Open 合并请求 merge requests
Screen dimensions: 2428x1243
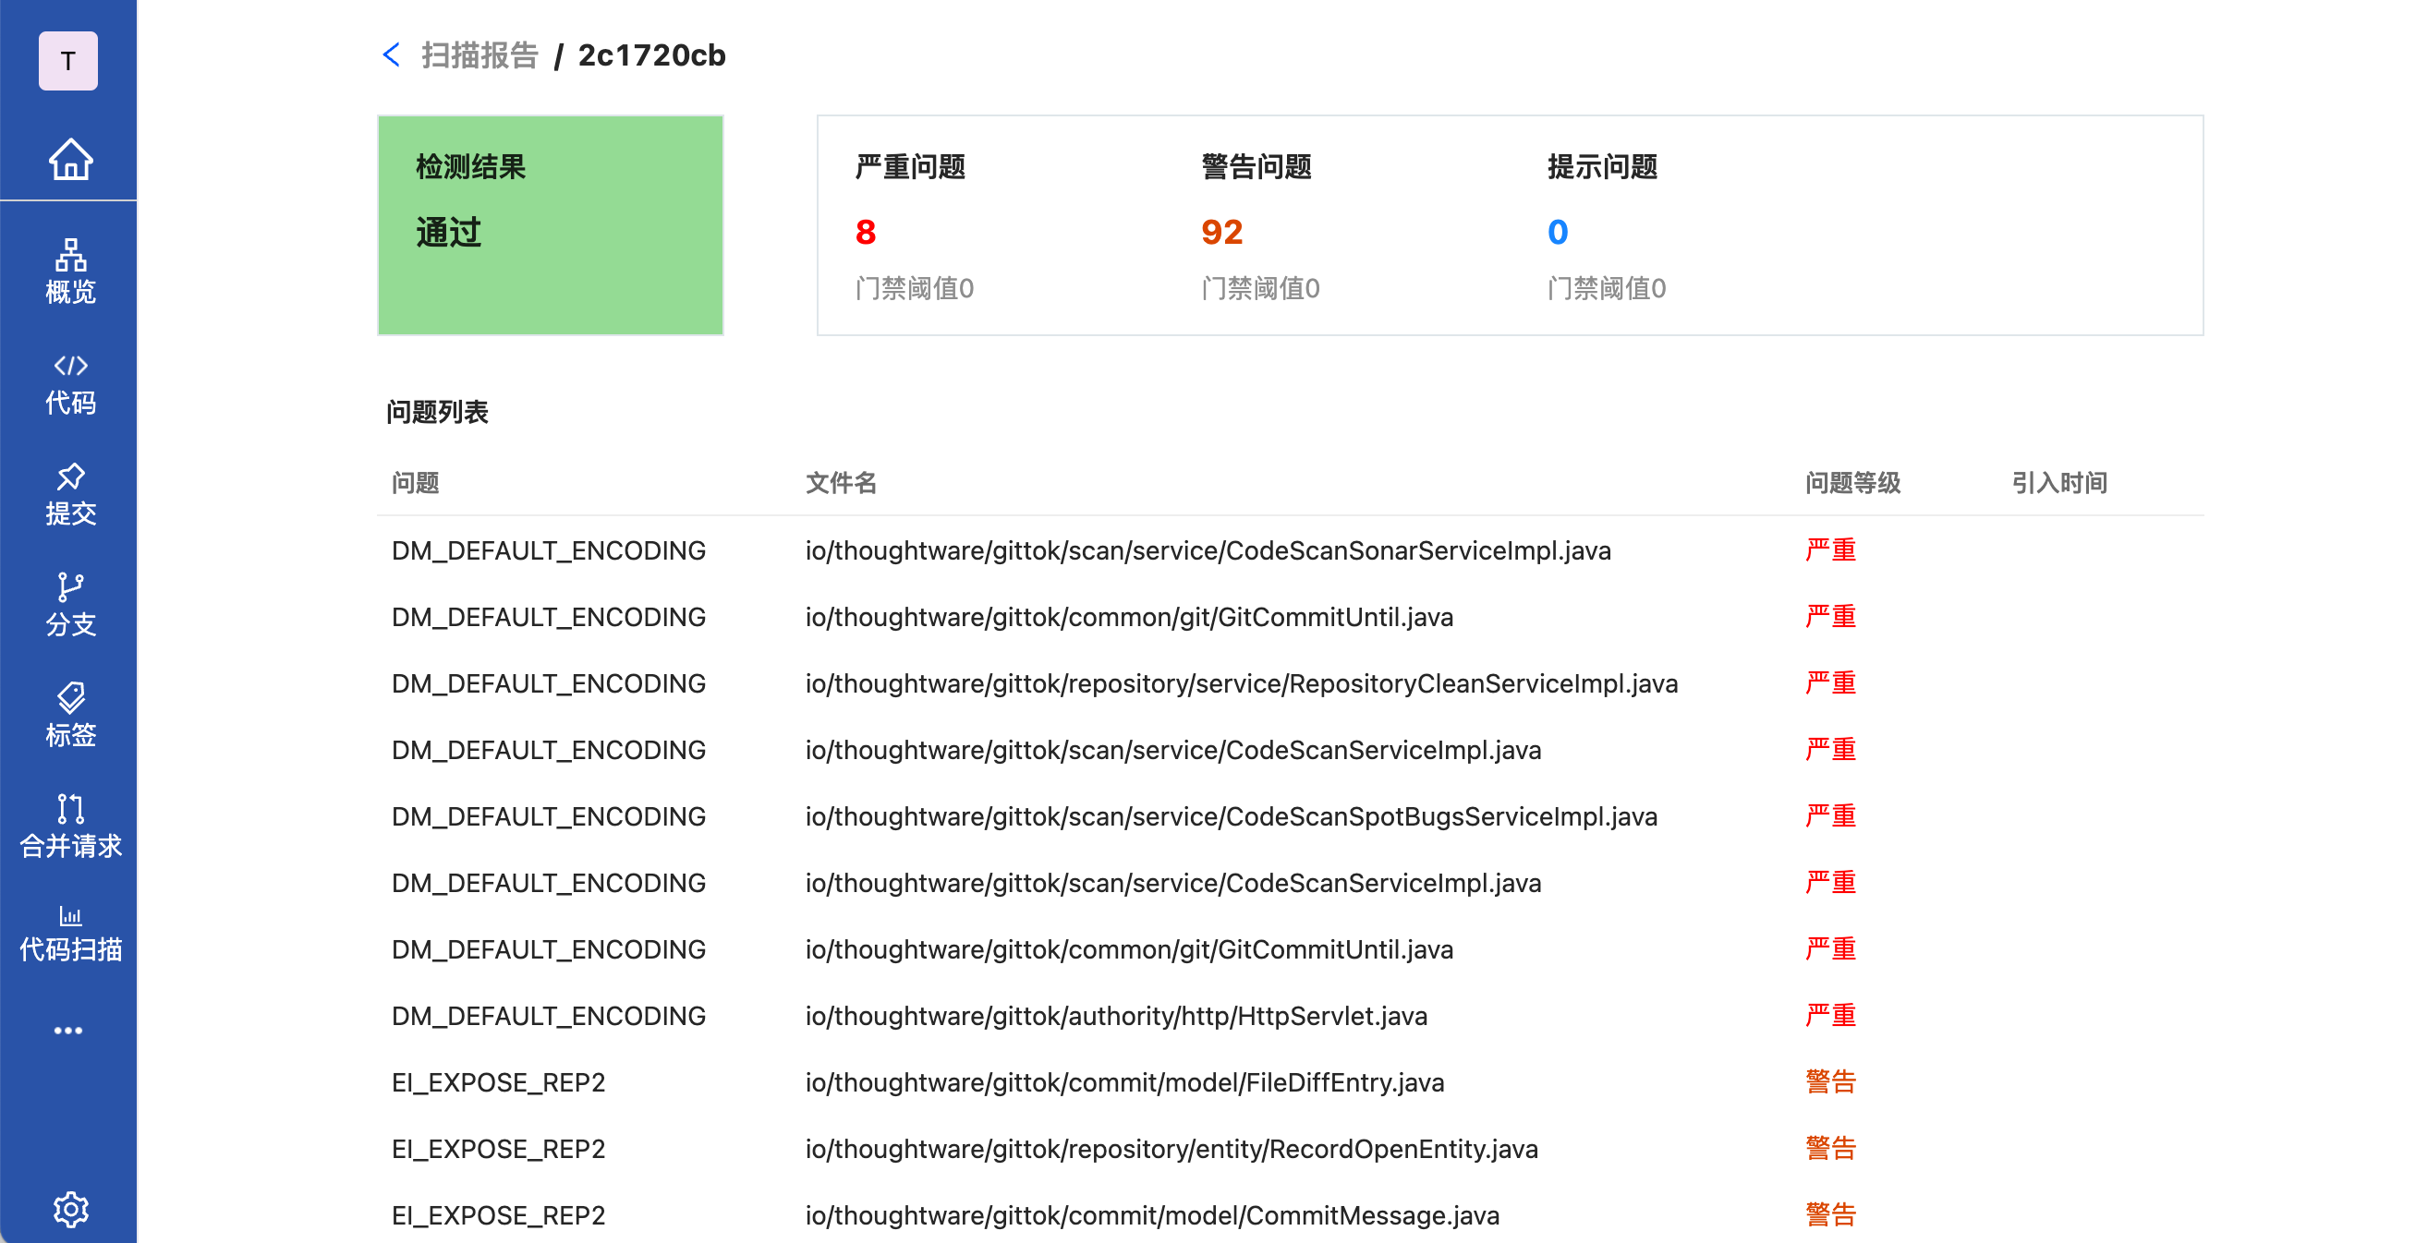(71, 827)
